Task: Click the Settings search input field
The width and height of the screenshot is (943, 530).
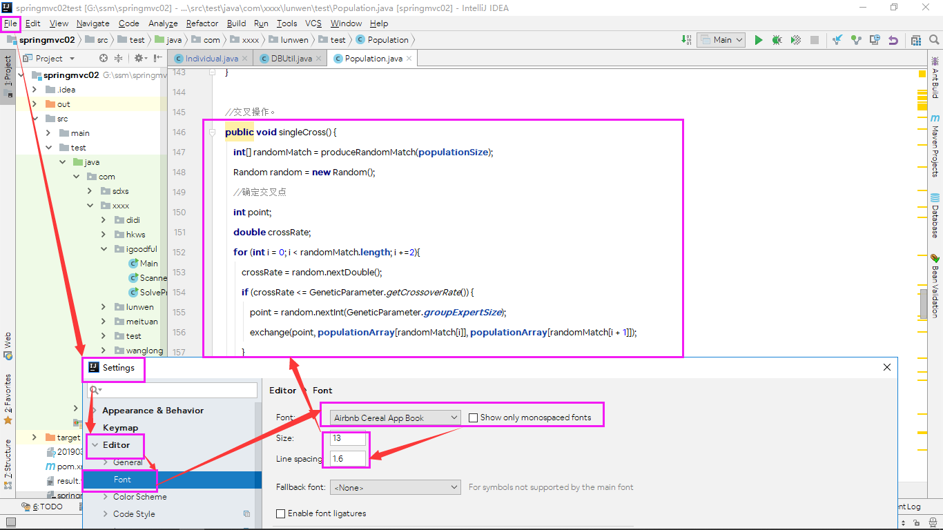Action: 172,390
